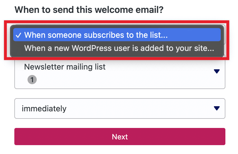Expand the mailing list selector via its triangle
This screenshot has height=154, width=238.
tap(216, 71)
